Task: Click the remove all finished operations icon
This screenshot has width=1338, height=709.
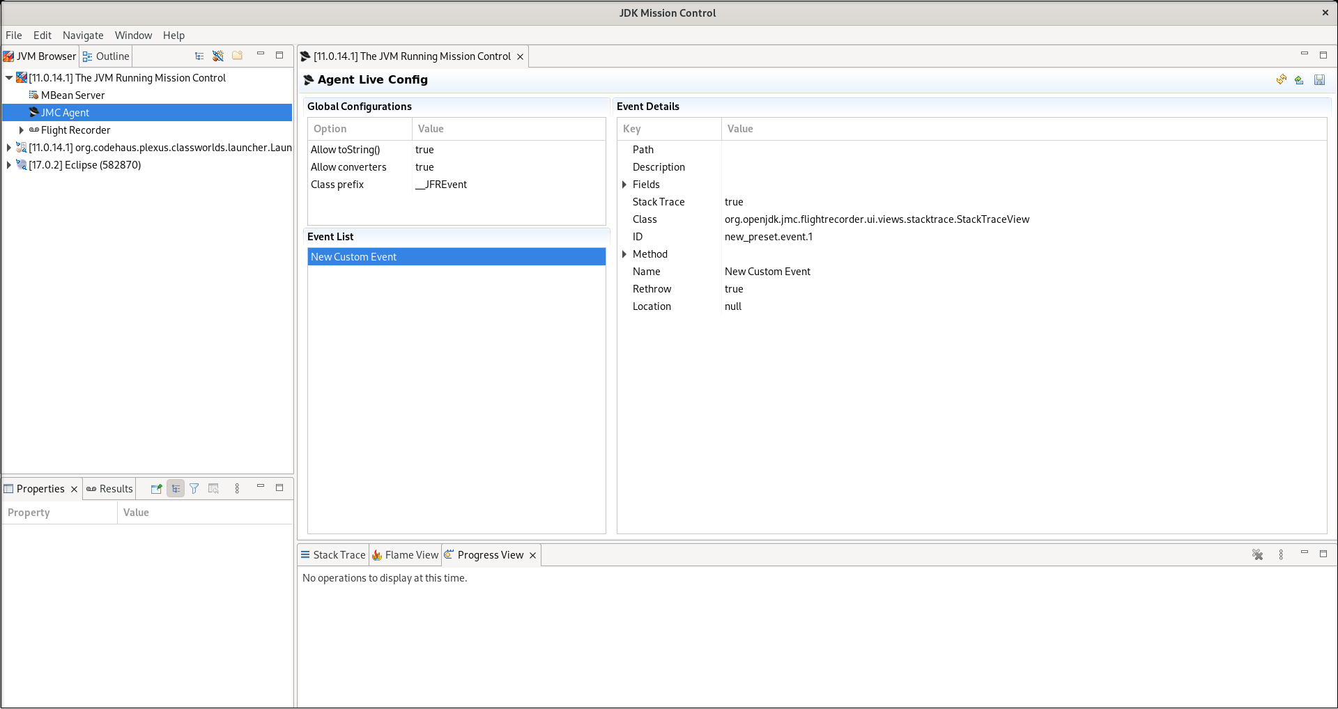Action: click(x=1257, y=555)
